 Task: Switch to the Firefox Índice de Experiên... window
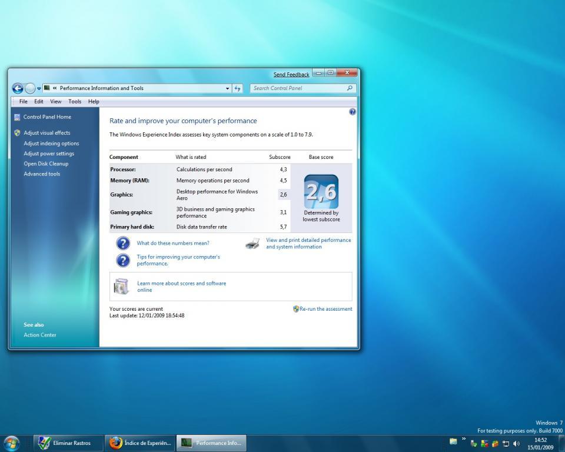point(140,443)
